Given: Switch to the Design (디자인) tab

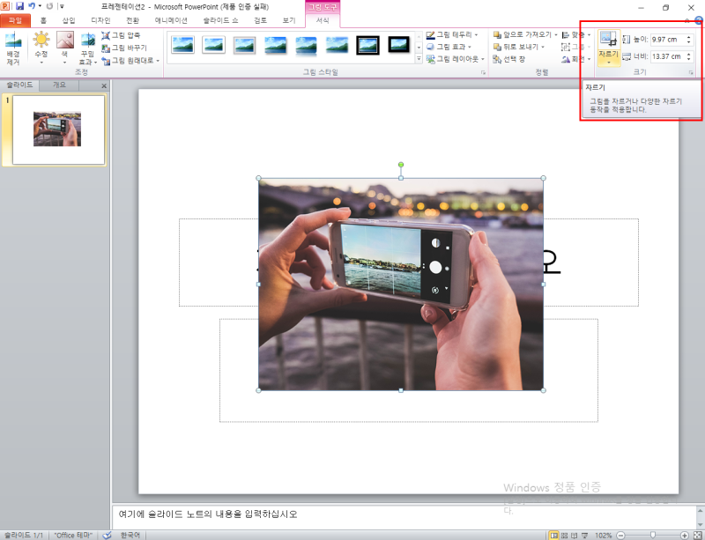Looking at the screenshot, I should 100,20.
